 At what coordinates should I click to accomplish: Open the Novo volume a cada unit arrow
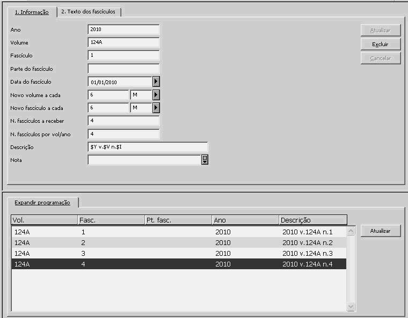click(156, 95)
